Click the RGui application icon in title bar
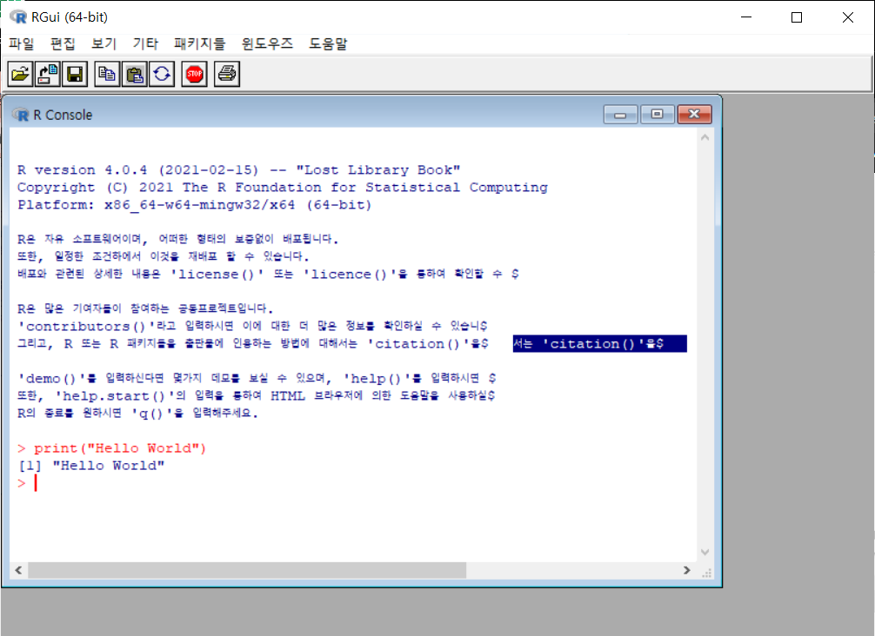The image size is (875, 636). coord(18,17)
